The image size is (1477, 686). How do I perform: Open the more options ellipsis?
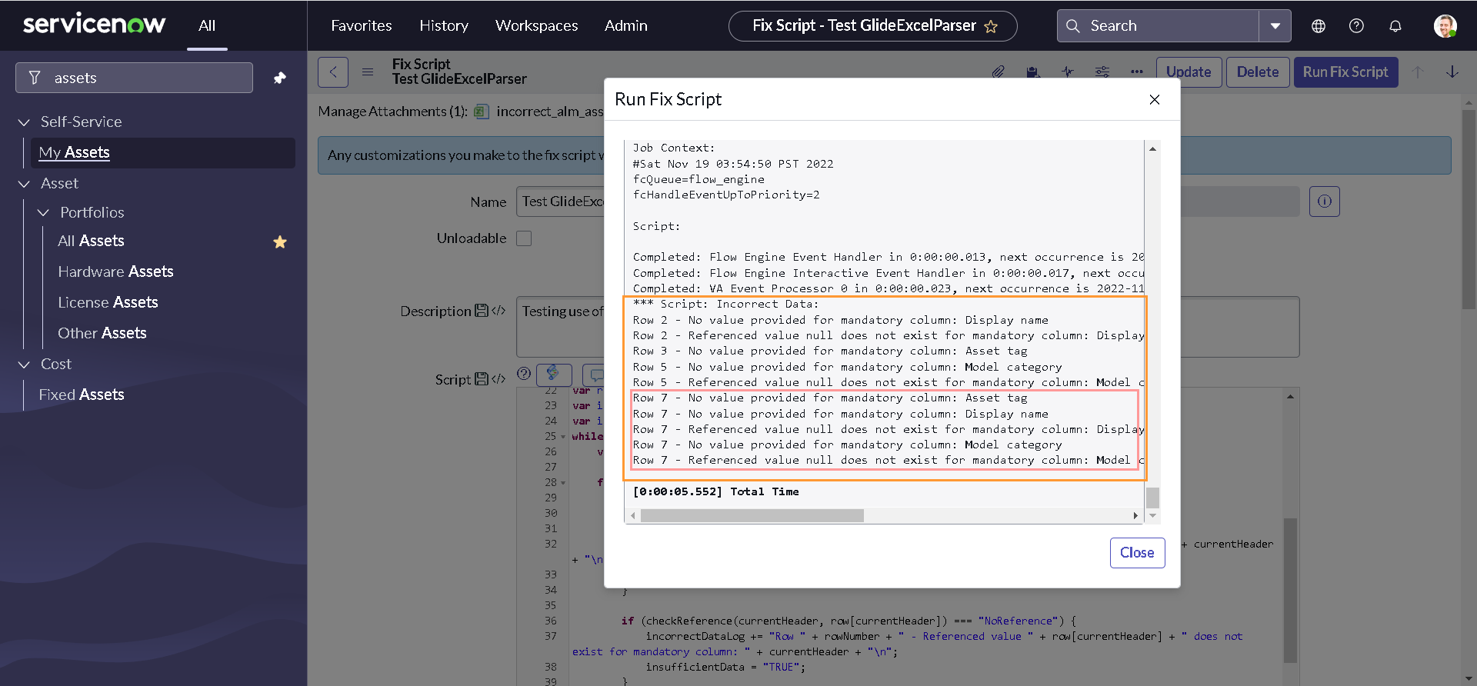pos(1137,72)
